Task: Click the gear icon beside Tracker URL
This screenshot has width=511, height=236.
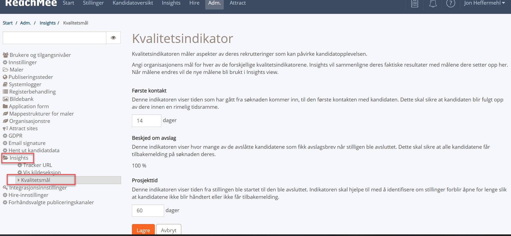Action: 20,165
